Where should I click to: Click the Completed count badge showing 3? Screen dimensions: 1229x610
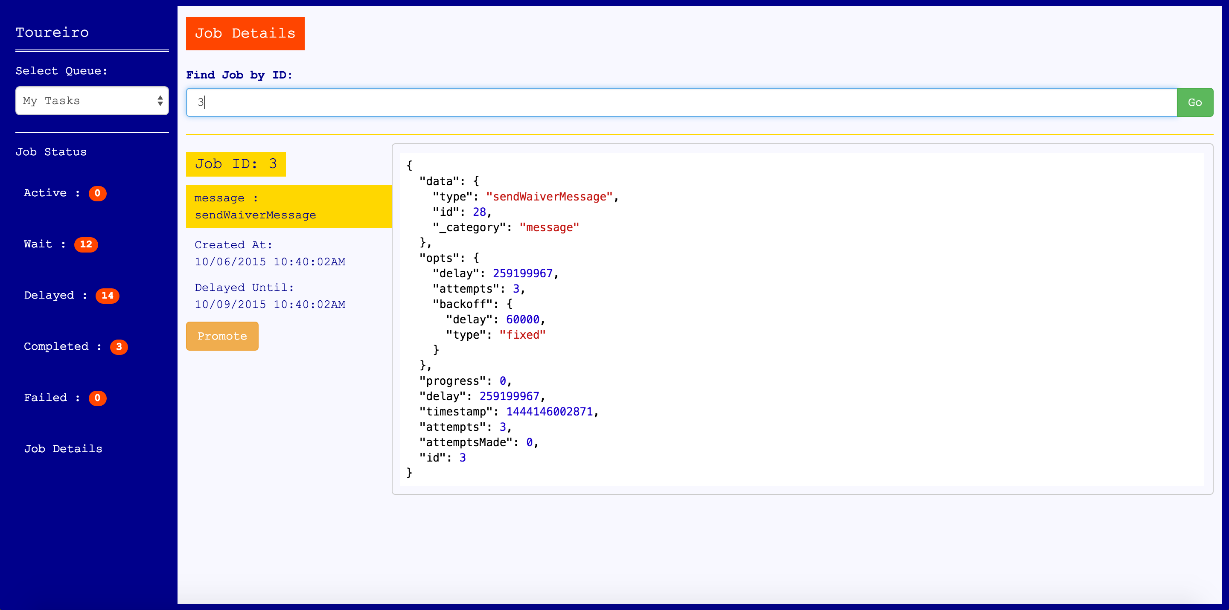tap(119, 347)
